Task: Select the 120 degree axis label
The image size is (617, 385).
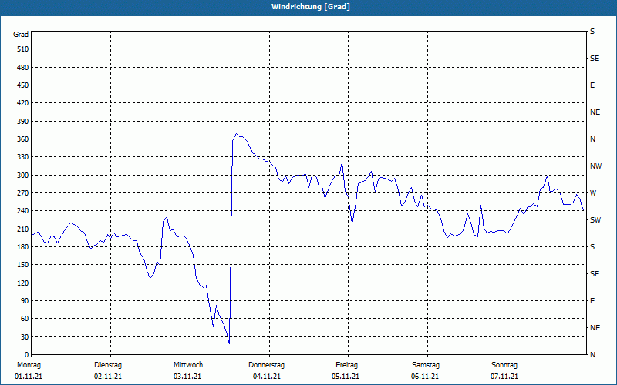Action: 22,283
